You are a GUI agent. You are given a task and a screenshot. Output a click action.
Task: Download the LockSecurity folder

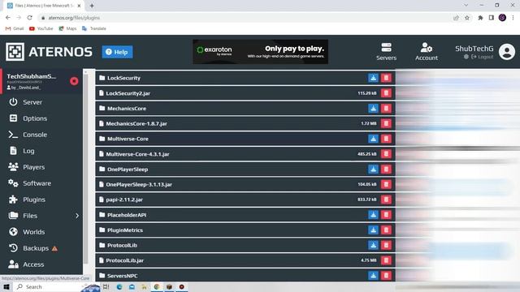[373, 78]
